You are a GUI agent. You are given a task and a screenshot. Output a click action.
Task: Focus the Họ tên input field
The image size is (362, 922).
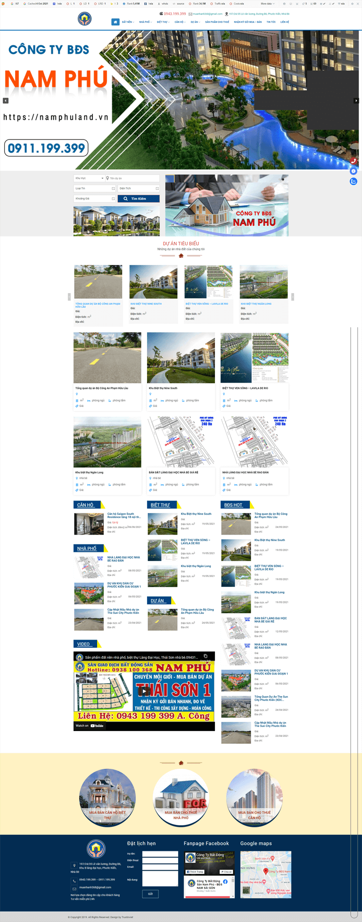pyautogui.click(x=160, y=854)
